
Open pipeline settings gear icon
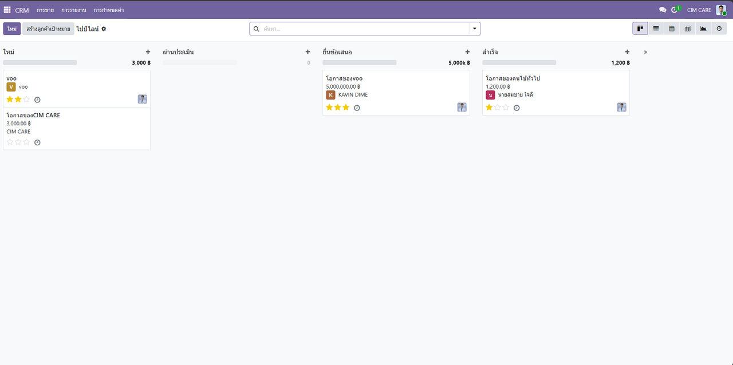(104, 29)
